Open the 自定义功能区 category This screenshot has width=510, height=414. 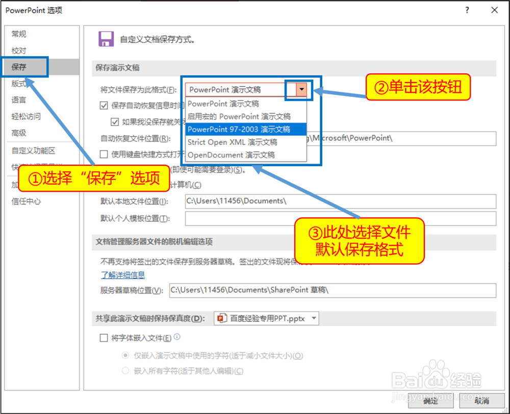[x=33, y=150]
